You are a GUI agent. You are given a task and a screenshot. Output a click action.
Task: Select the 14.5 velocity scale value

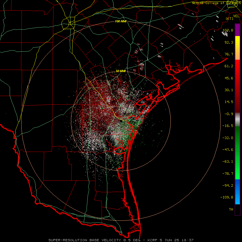tap(229, 102)
